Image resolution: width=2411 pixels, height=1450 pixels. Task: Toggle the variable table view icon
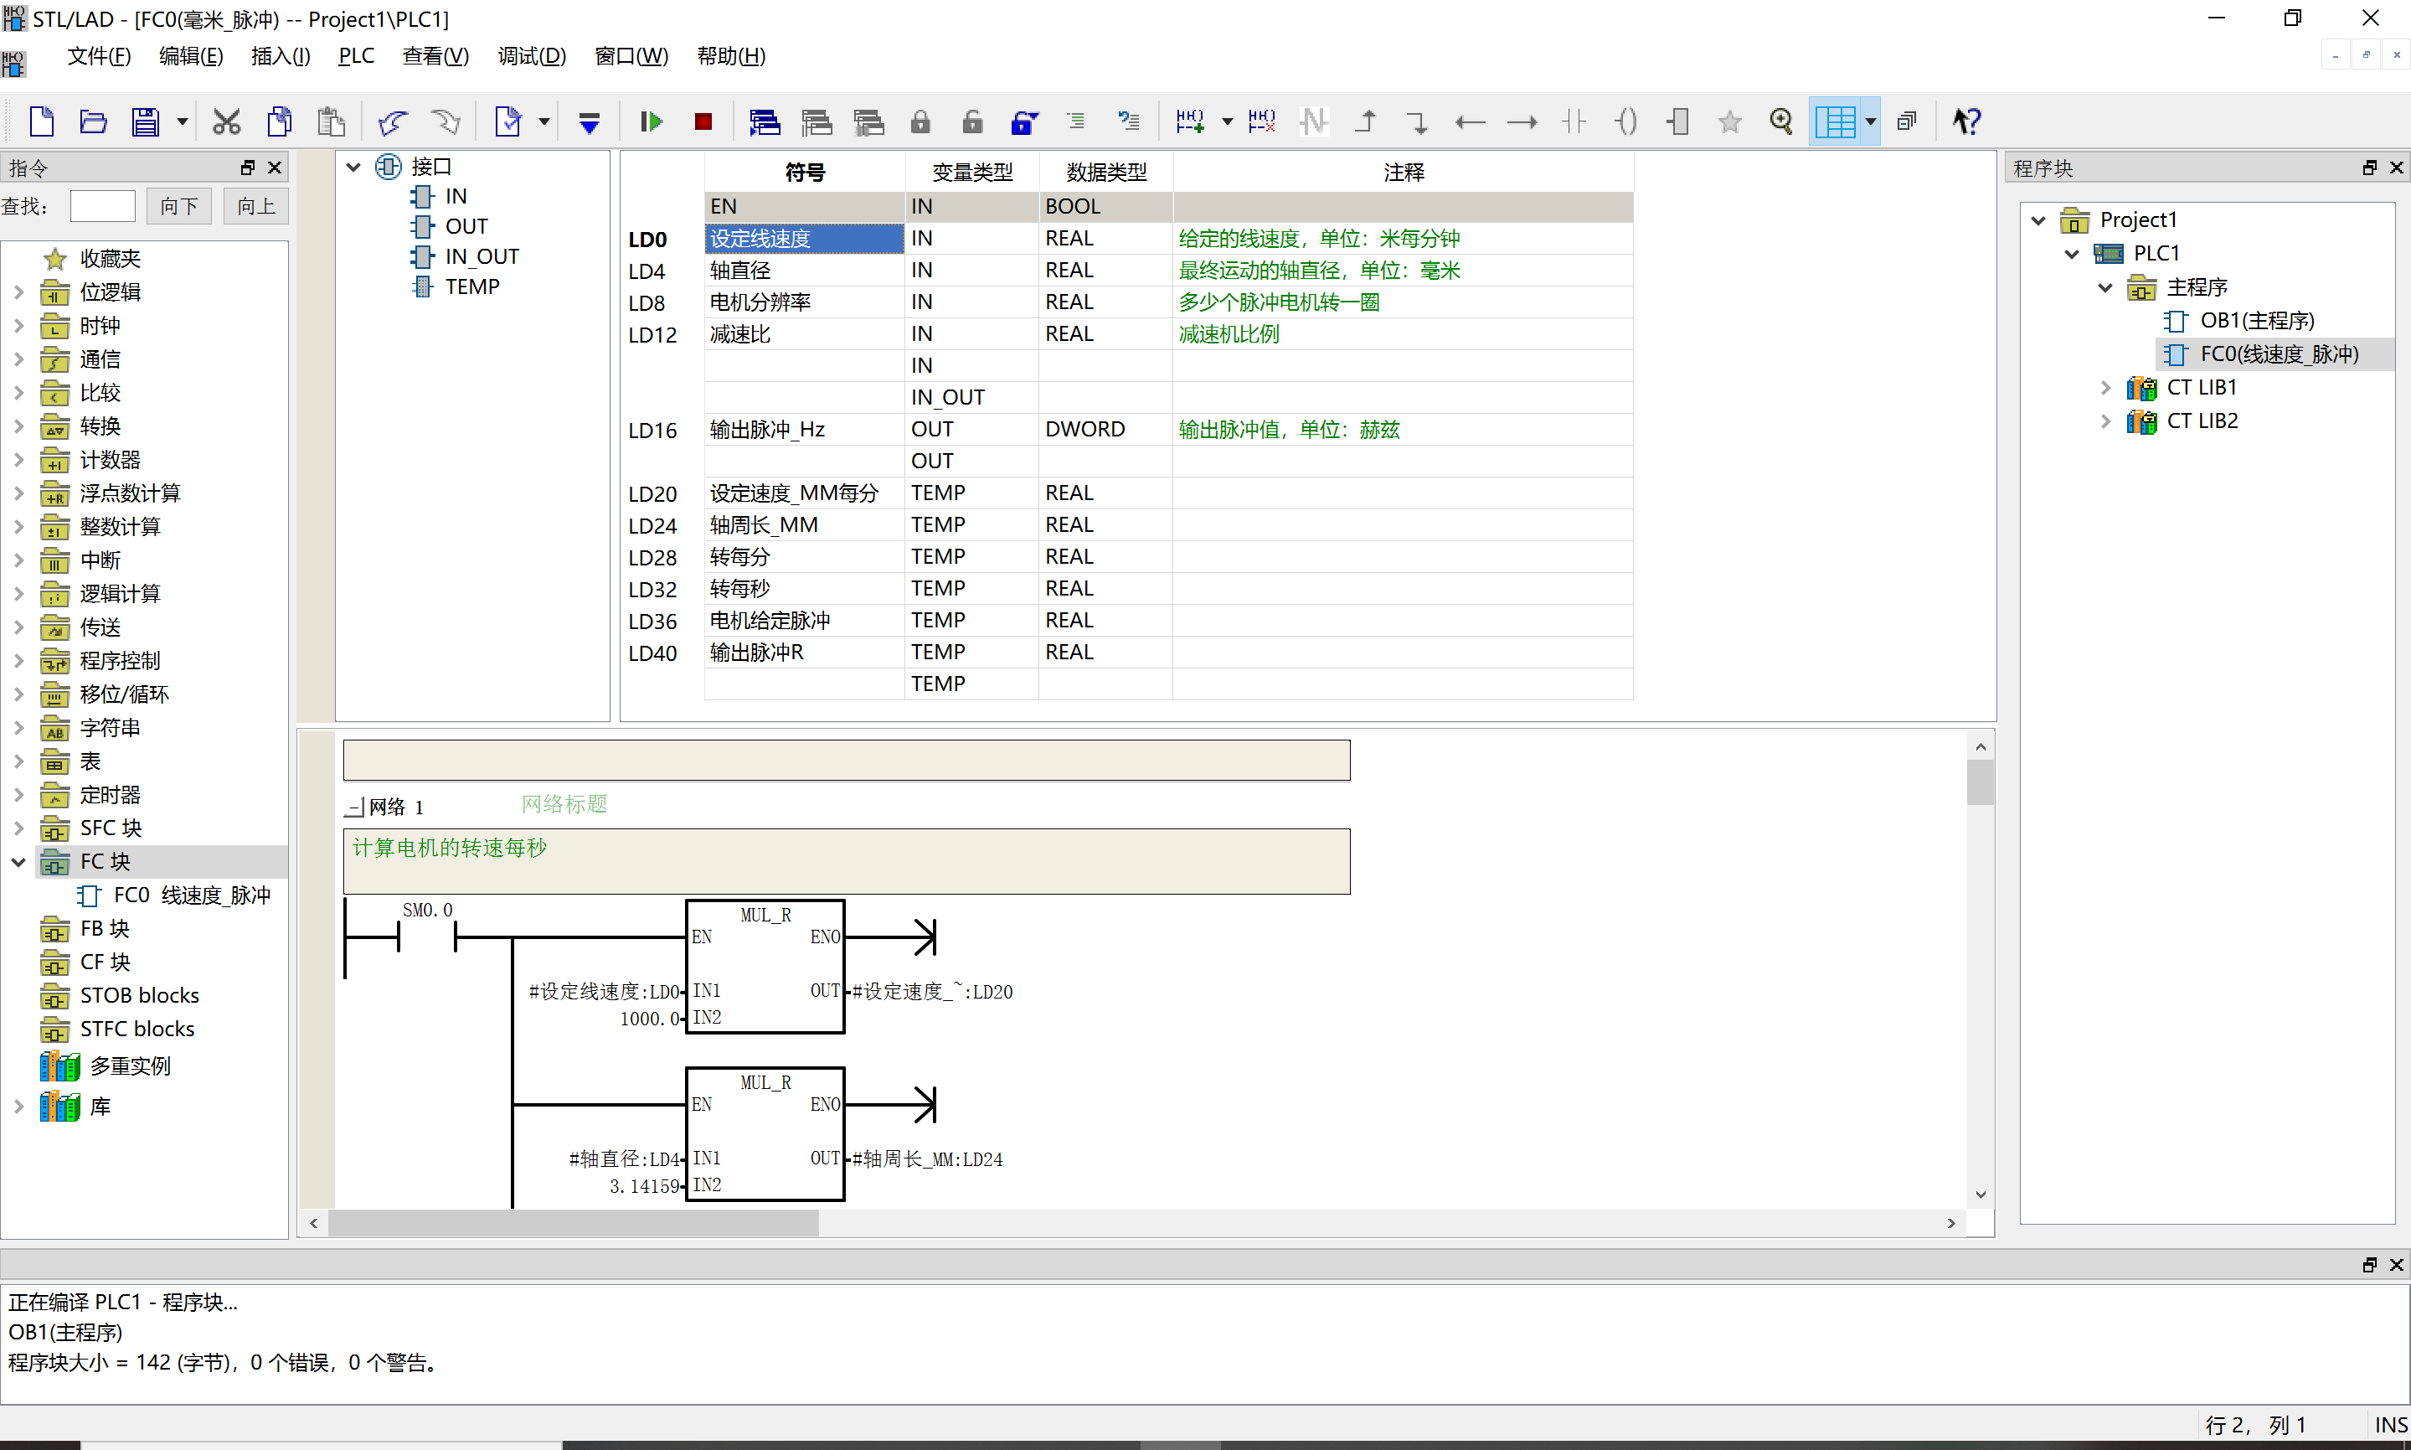[x=1836, y=121]
